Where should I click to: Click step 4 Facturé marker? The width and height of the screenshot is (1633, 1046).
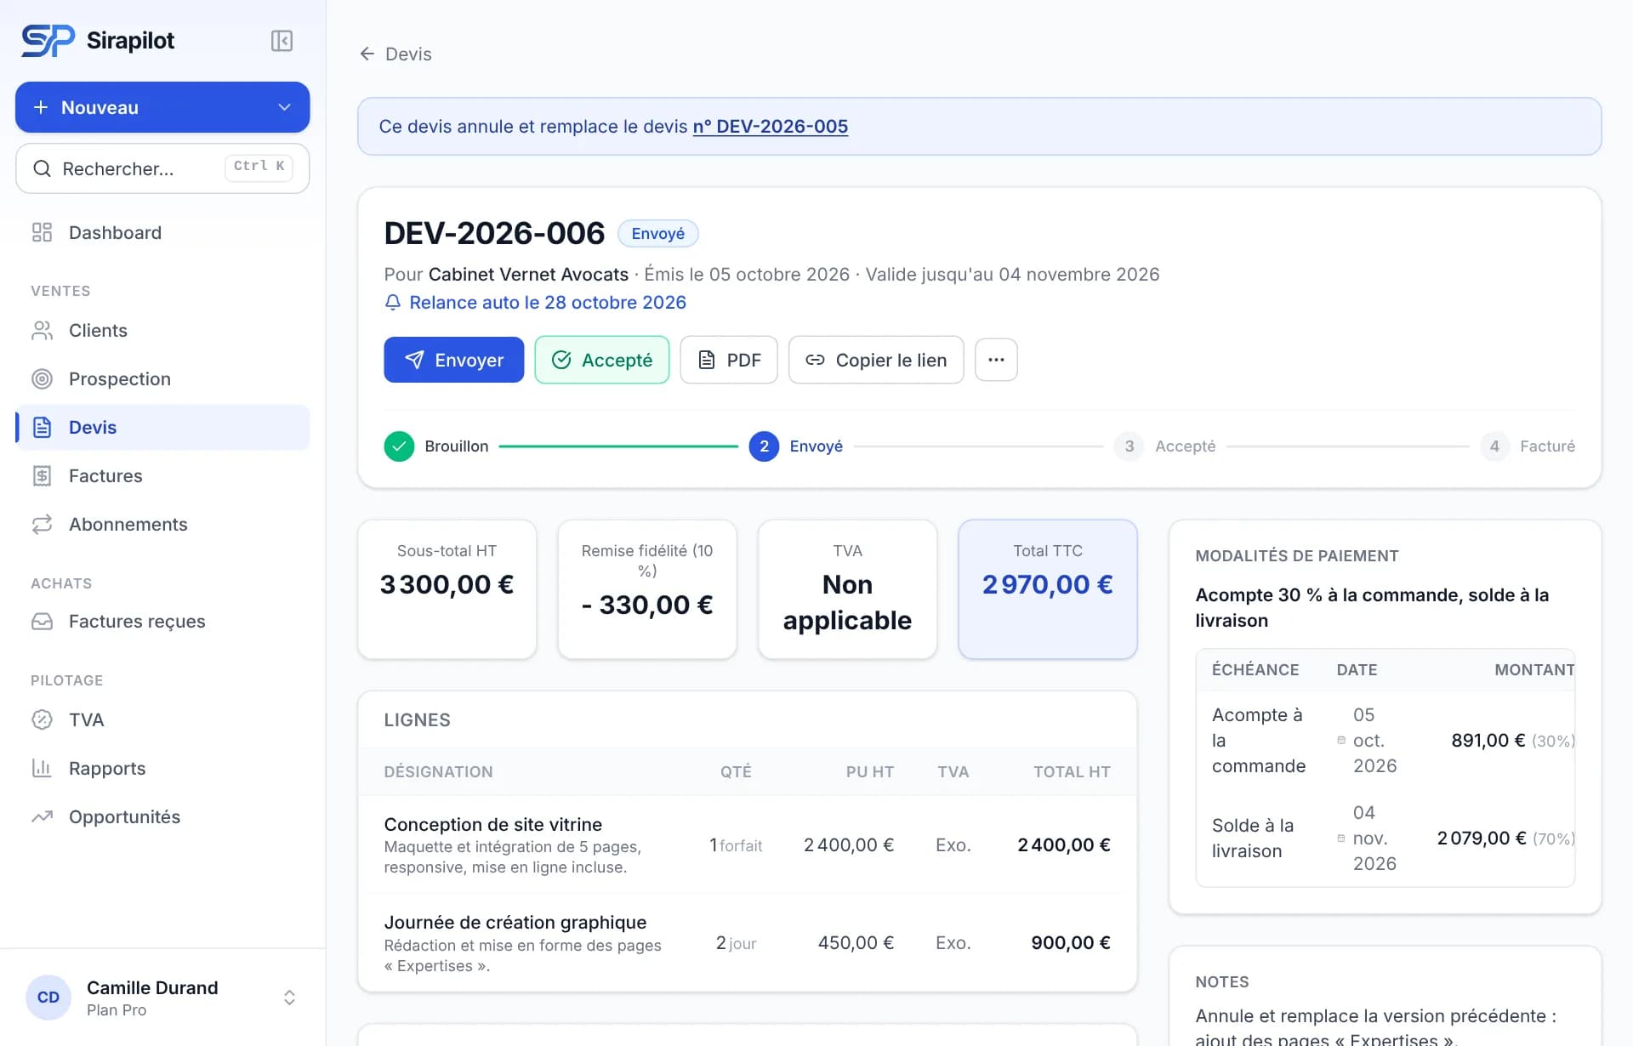tap(1494, 446)
